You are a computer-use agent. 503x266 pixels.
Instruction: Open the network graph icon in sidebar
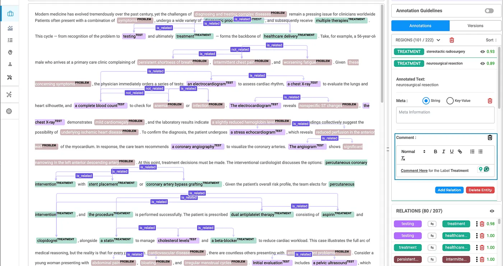click(x=9, y=94)
